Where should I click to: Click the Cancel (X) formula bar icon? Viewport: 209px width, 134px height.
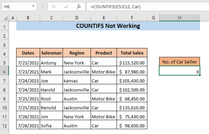pos(54,7)
